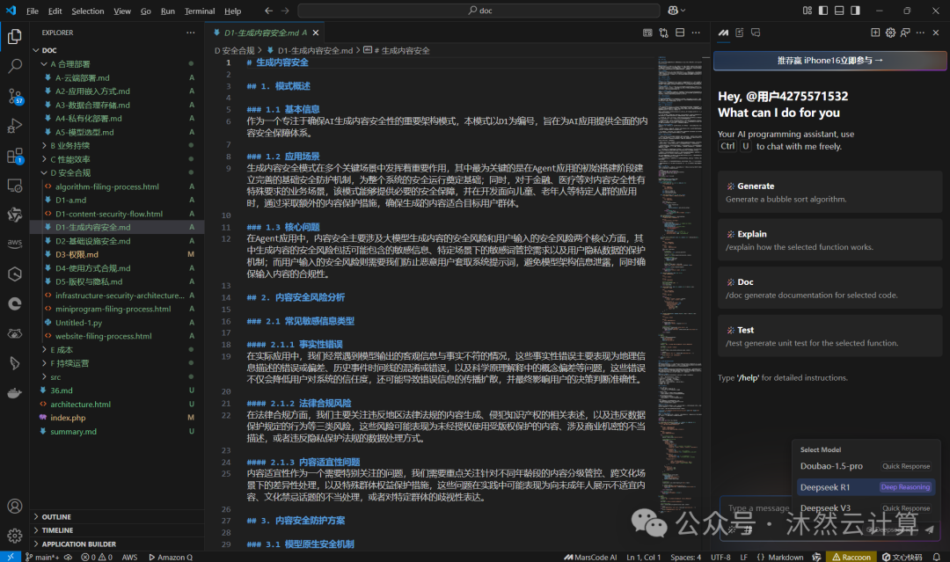The width and height of the screenshot is (950, 562).
Task: Expand the B 业务持续 folder
Action: click(118, 145)
